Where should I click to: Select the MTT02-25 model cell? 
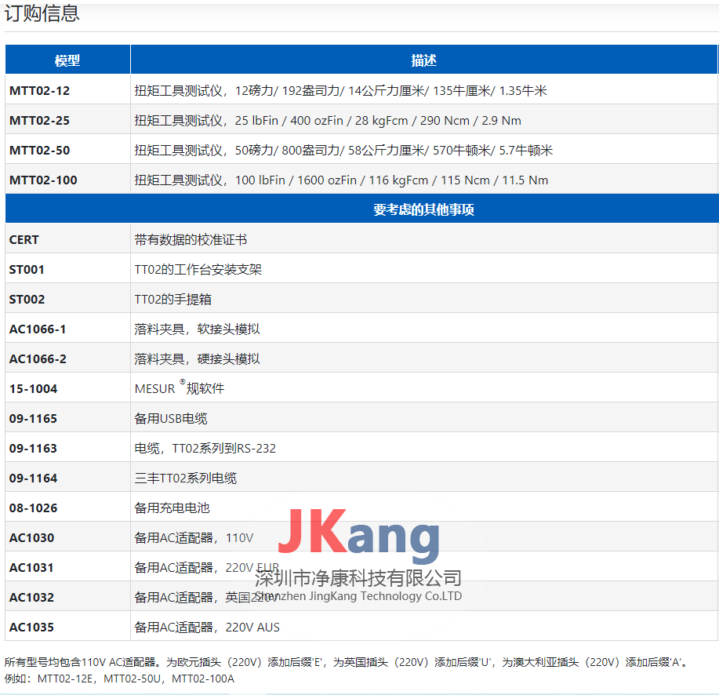pos(67,120)
